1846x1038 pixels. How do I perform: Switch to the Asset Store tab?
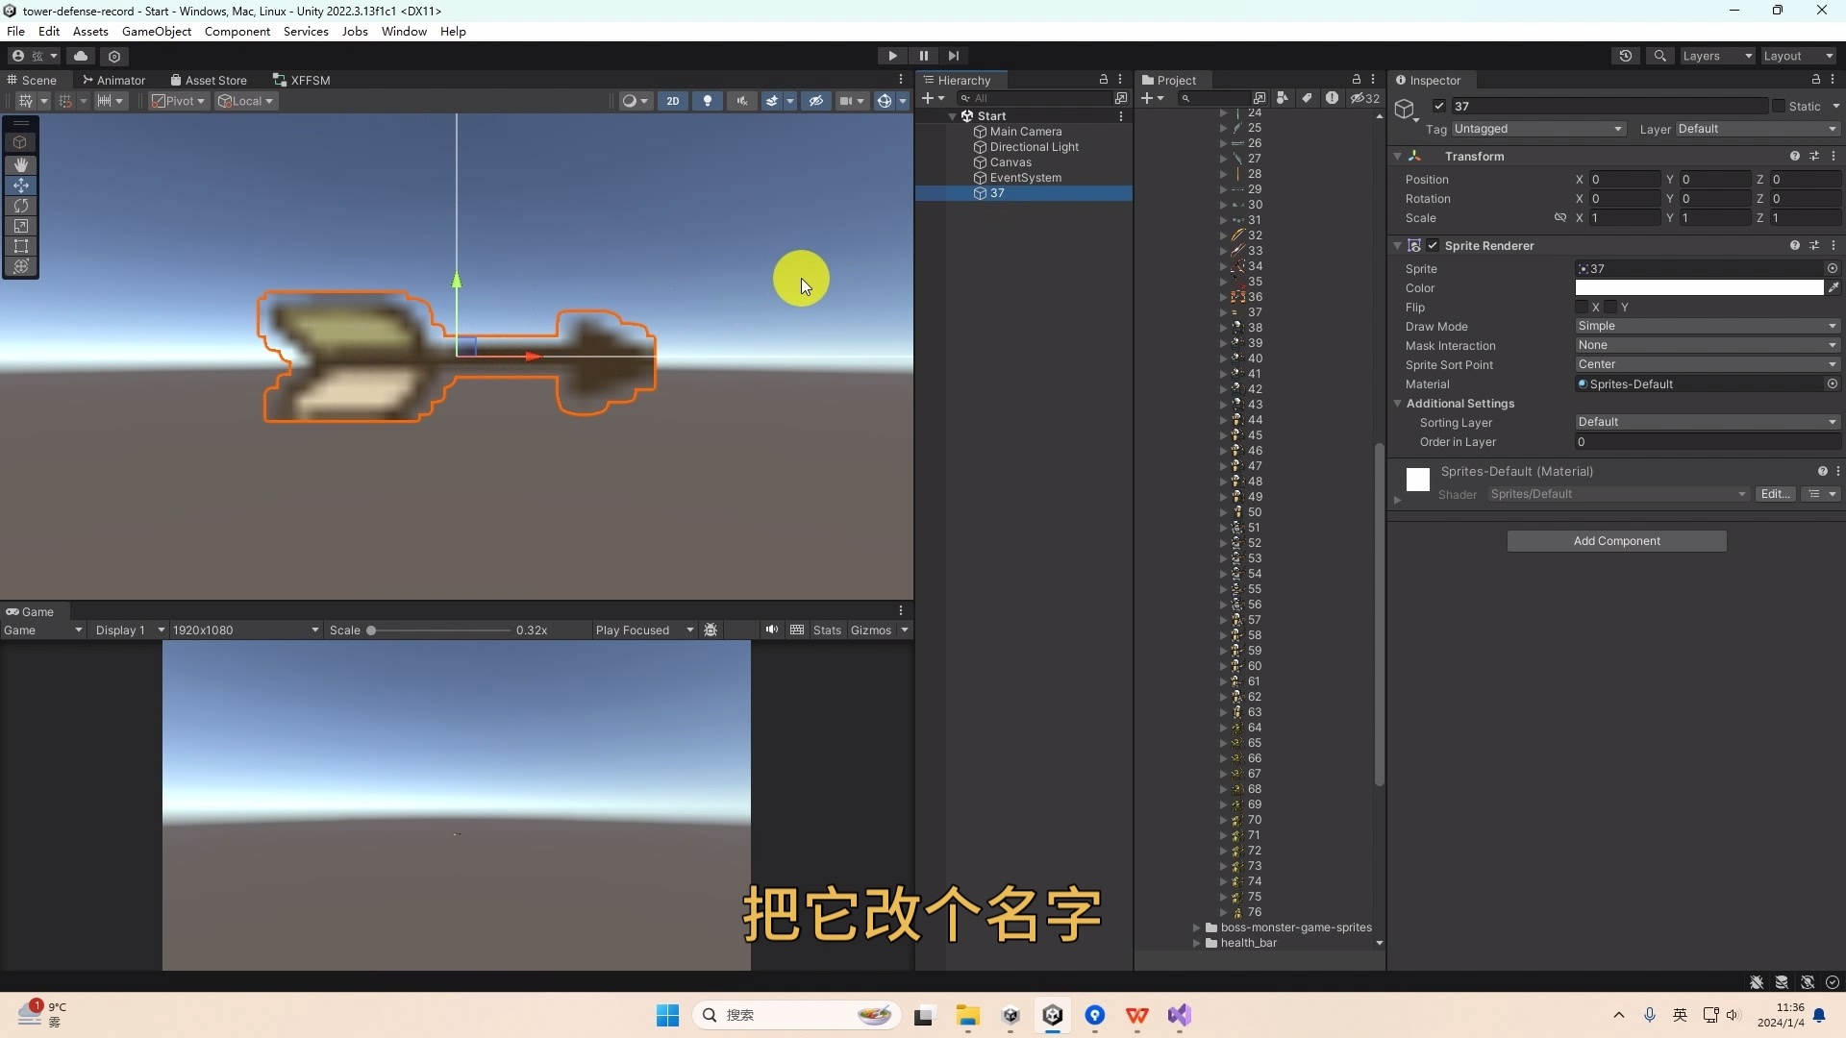pos(208,80)
